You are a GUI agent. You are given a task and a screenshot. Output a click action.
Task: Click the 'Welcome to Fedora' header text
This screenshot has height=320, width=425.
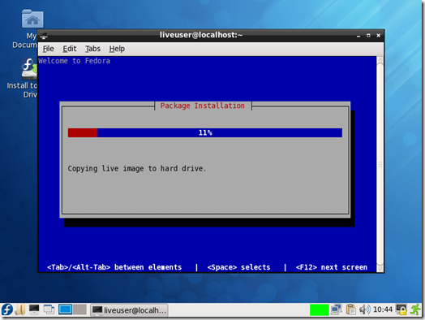pos(75,61)
